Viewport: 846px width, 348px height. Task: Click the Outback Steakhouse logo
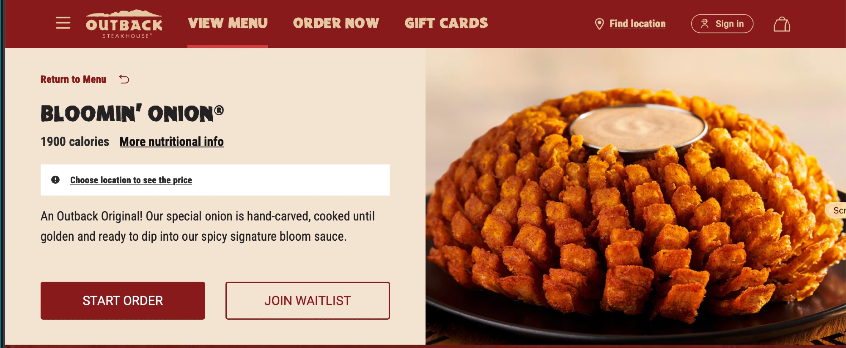pos(124,24)
